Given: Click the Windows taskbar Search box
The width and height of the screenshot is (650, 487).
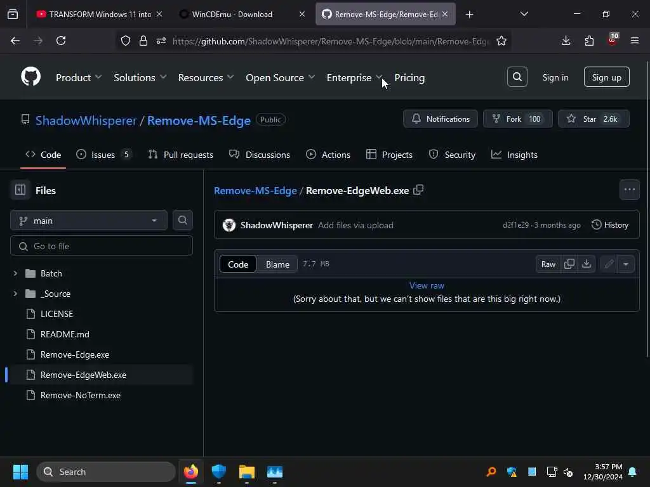Looking at the screenshot, I should 106,472.
